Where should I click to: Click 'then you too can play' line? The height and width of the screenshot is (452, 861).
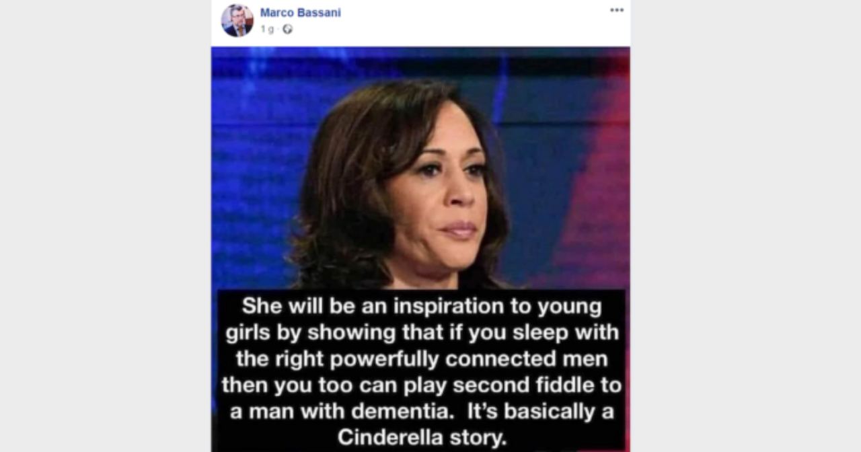click(421, 385)
